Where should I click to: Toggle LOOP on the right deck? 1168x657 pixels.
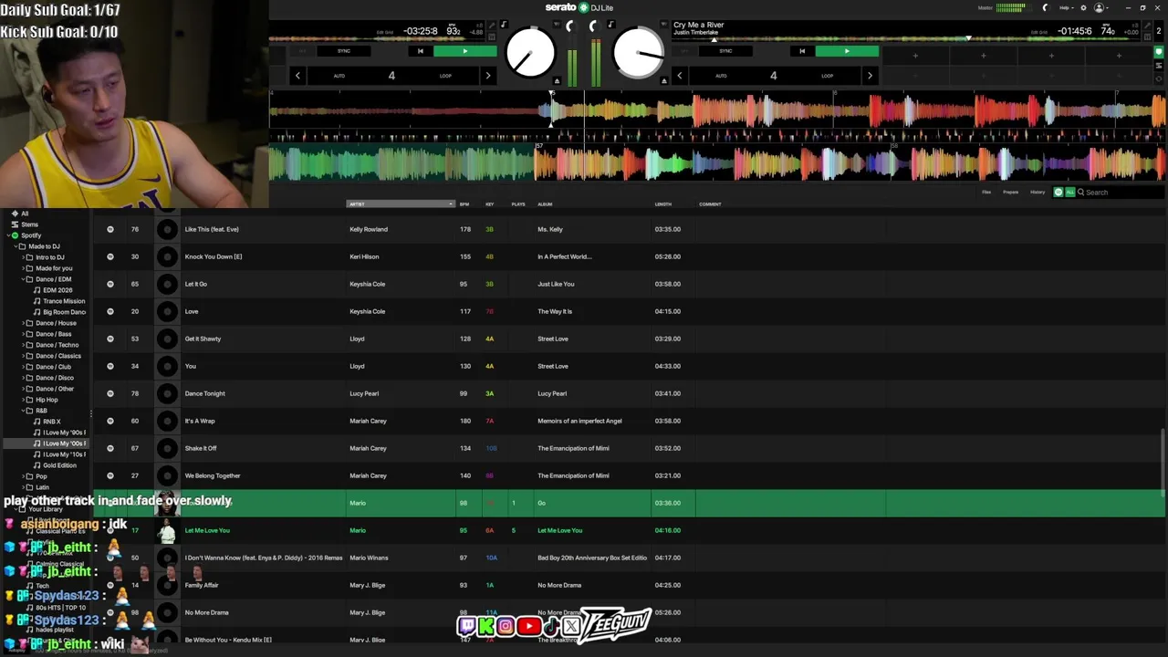pyautogui.click(x=827, y=76)
